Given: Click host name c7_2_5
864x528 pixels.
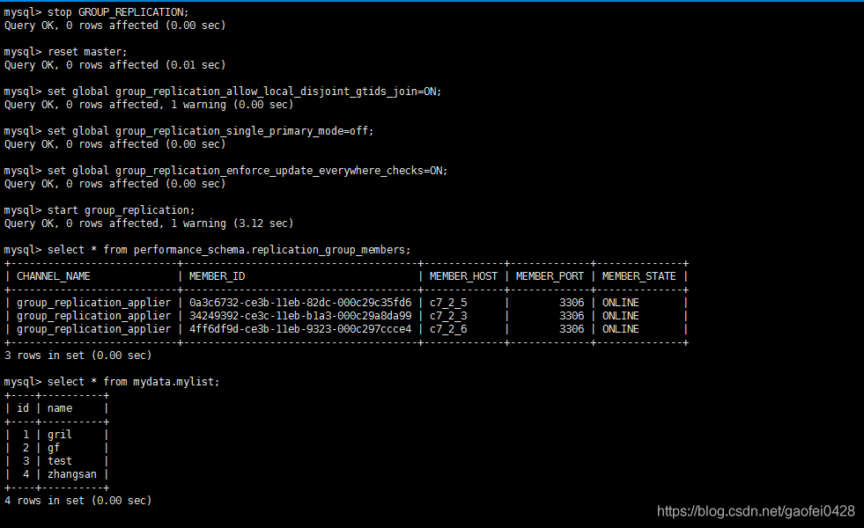Looking at the screenshot, I should coord(448,303).
